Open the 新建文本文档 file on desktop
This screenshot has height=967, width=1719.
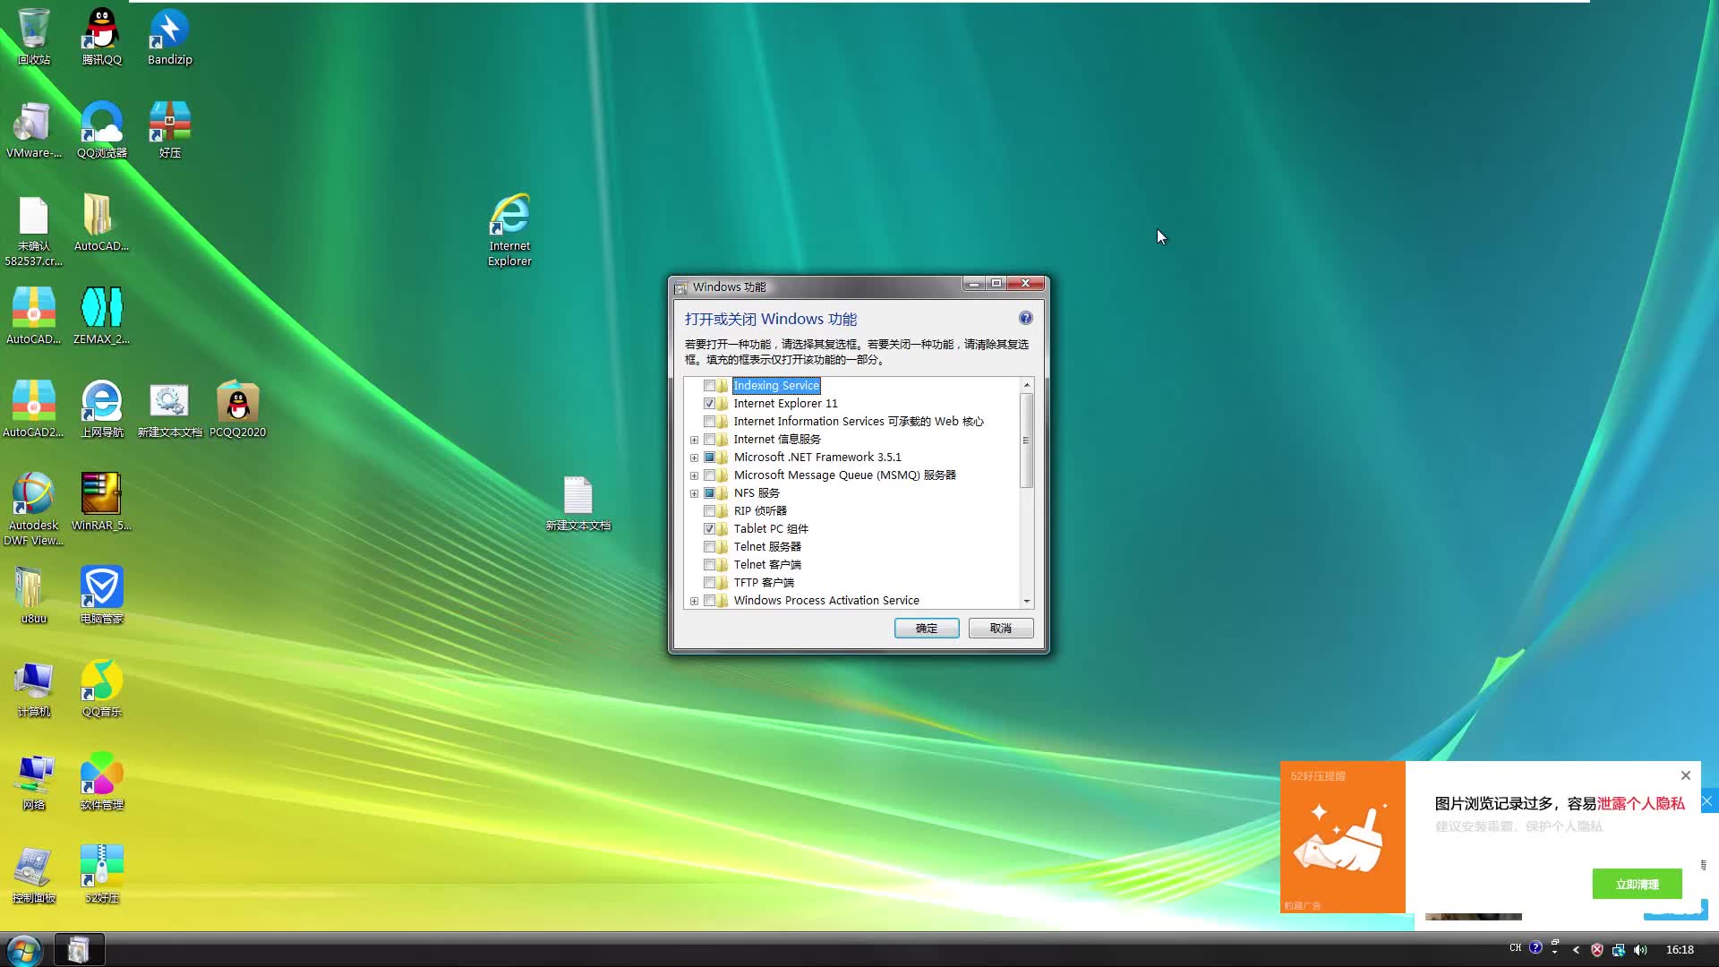click(578, 494)
